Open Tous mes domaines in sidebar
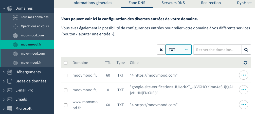Screen dimensions: 255x114 tap(34, 17)
